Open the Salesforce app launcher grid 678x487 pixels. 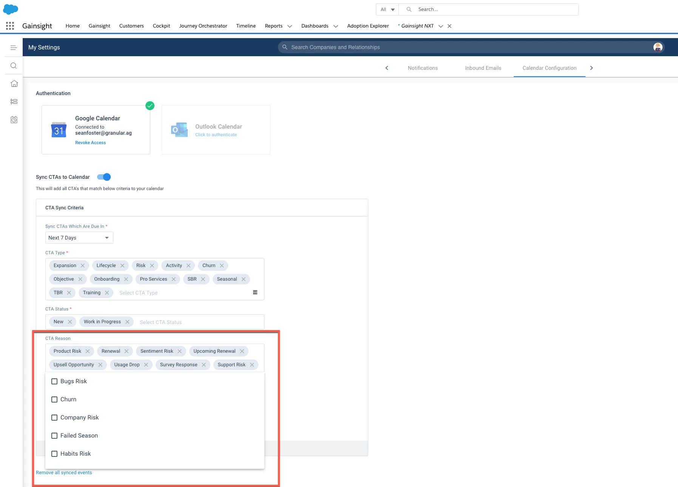pos(10,26)
